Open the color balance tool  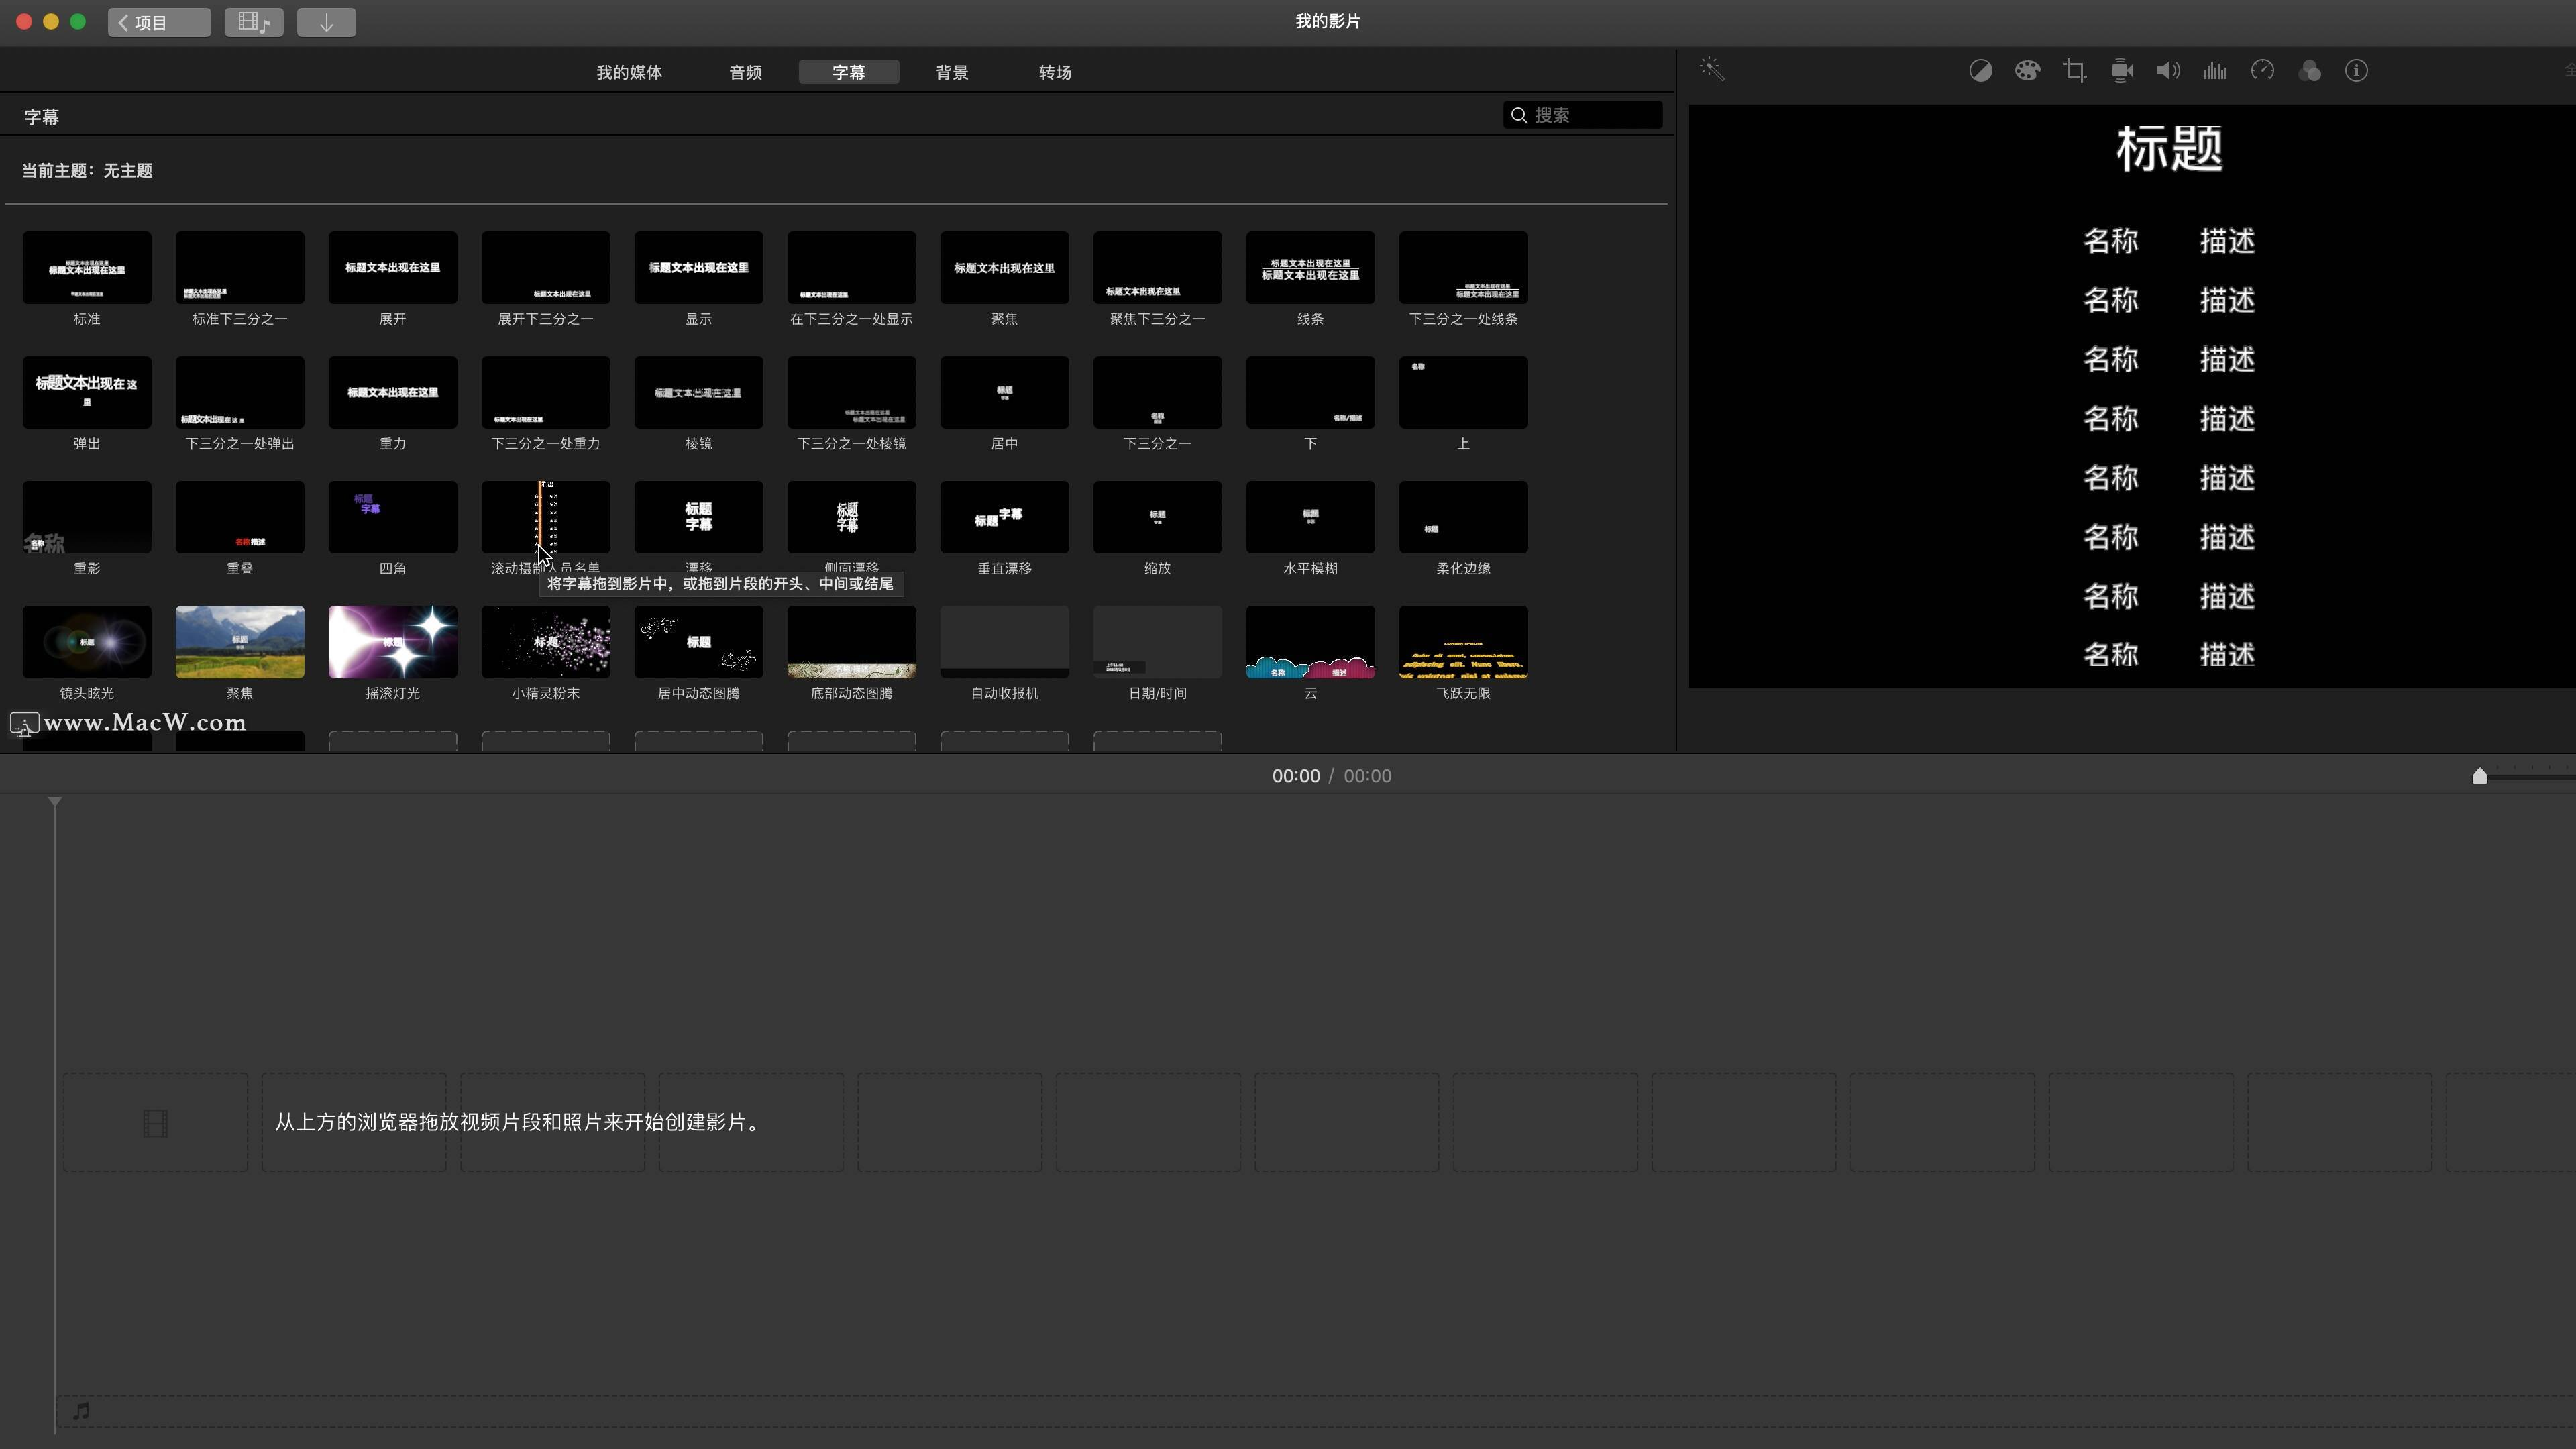coord(1980,71)
